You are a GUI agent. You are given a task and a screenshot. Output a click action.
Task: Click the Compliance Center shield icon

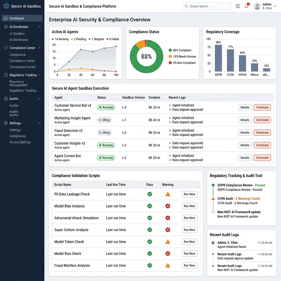tap(5, 48)
